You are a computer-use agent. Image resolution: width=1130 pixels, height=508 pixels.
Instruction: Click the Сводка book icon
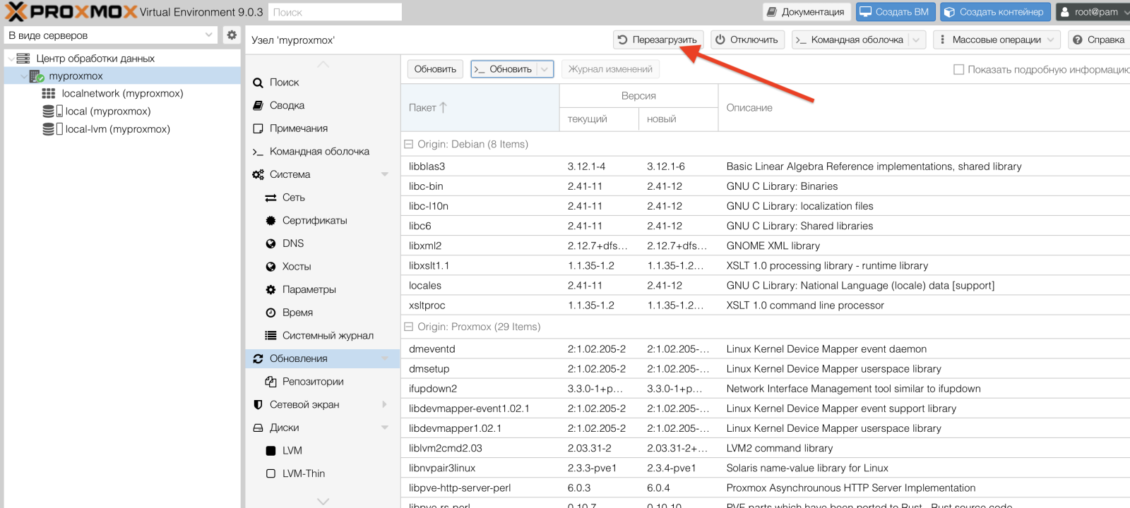[x=258, y=105]
